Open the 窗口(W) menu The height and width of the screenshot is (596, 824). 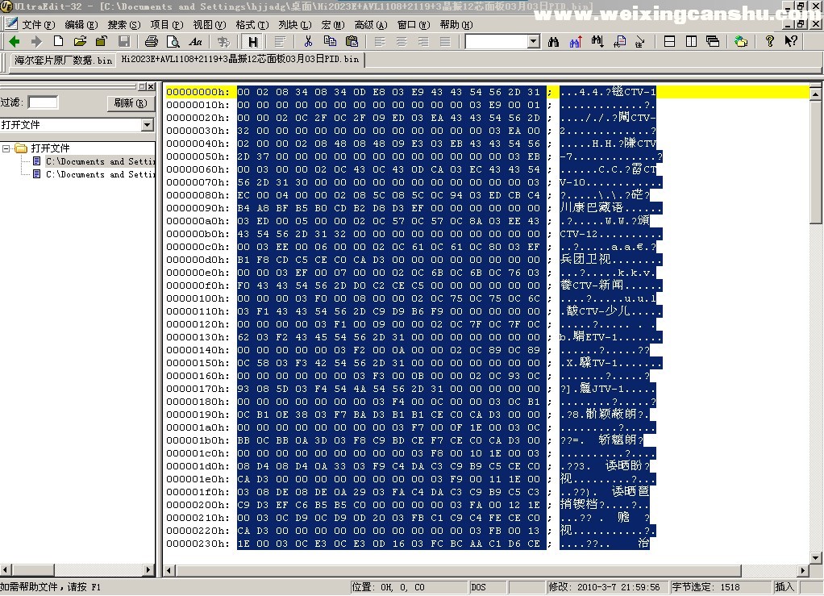point(414,25)
